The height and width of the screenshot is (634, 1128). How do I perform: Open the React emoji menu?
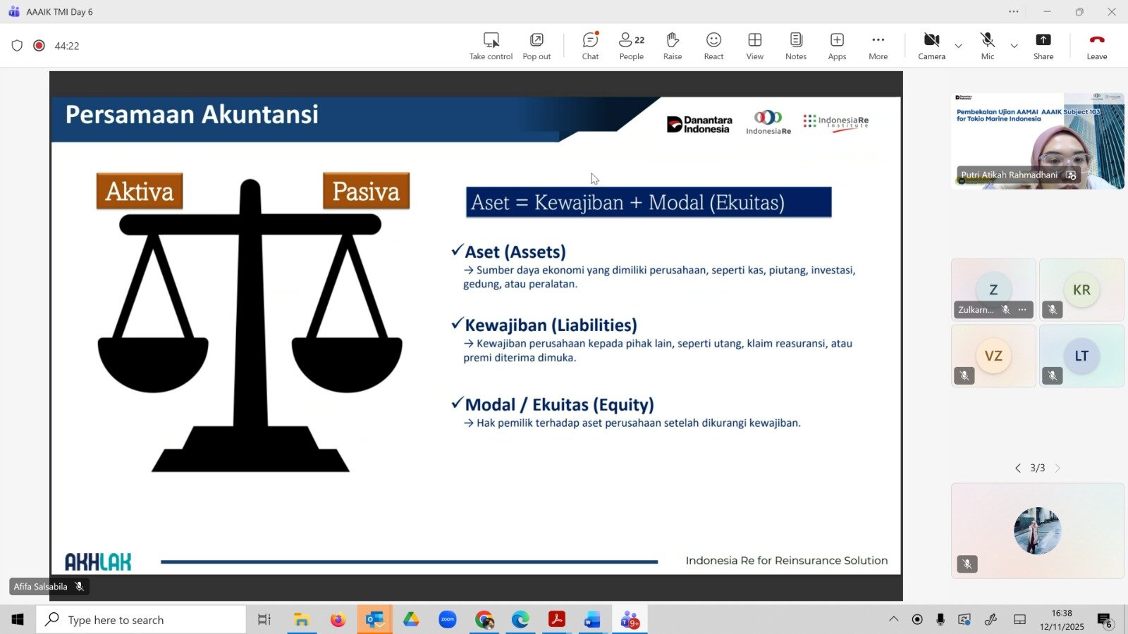pyautogui.click(x=713, y=46)
